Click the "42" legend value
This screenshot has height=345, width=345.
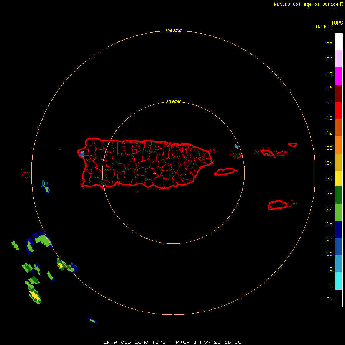click(329, 133)
